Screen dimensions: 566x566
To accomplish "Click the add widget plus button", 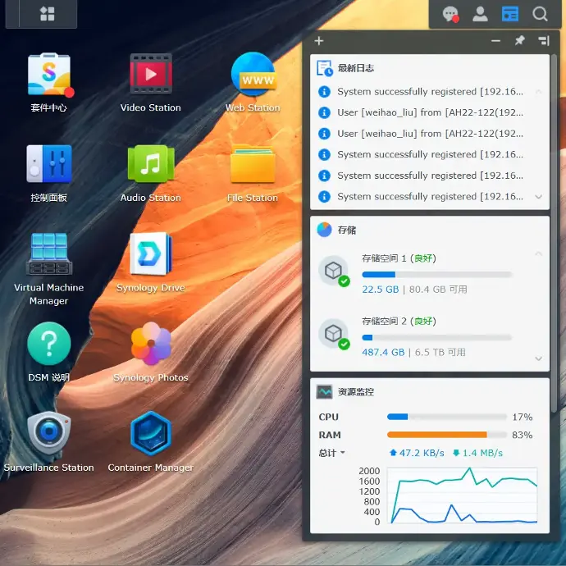I will tap(319, 40).
